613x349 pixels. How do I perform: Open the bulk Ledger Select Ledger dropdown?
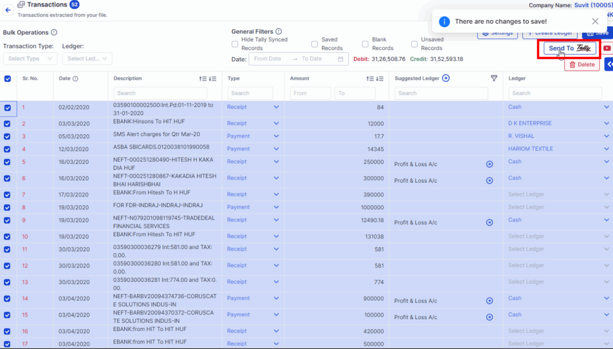tap(87, 59)
